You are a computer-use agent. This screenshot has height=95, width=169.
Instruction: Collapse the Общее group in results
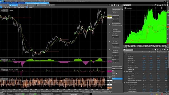pyautogui.click(x=124, y=54)
